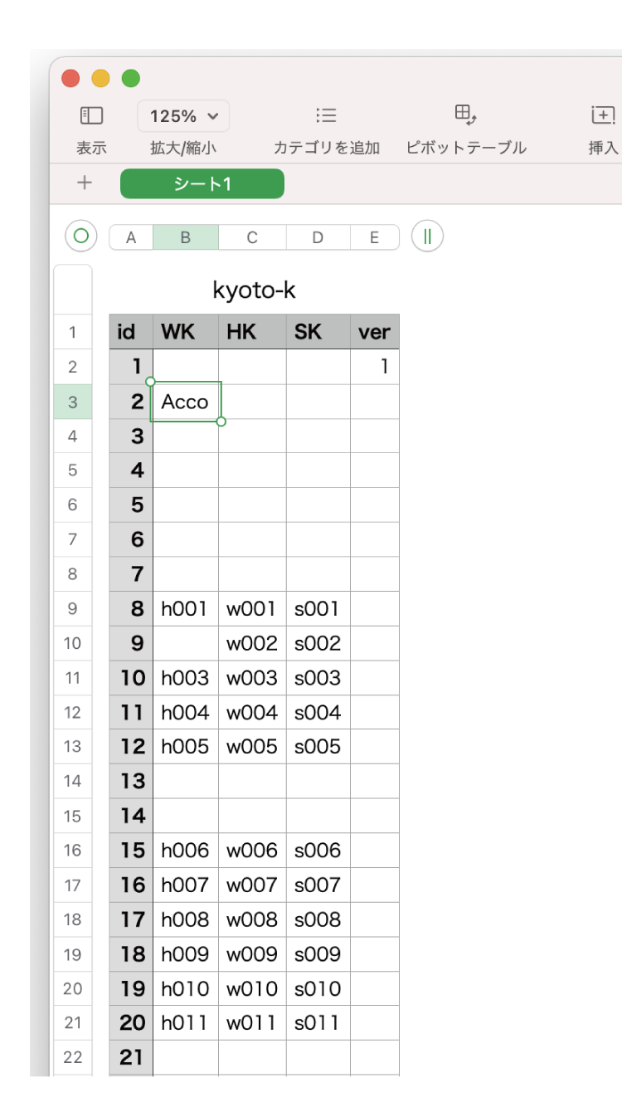Viewport: 622px width, 1107px height.
Task: Open the 125% zoom dropdown
Action: pyautogui.click(x=183, y=116)
